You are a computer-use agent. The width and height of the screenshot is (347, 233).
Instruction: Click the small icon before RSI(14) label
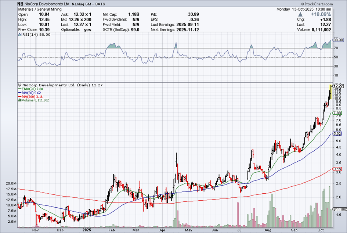(20, 35)
